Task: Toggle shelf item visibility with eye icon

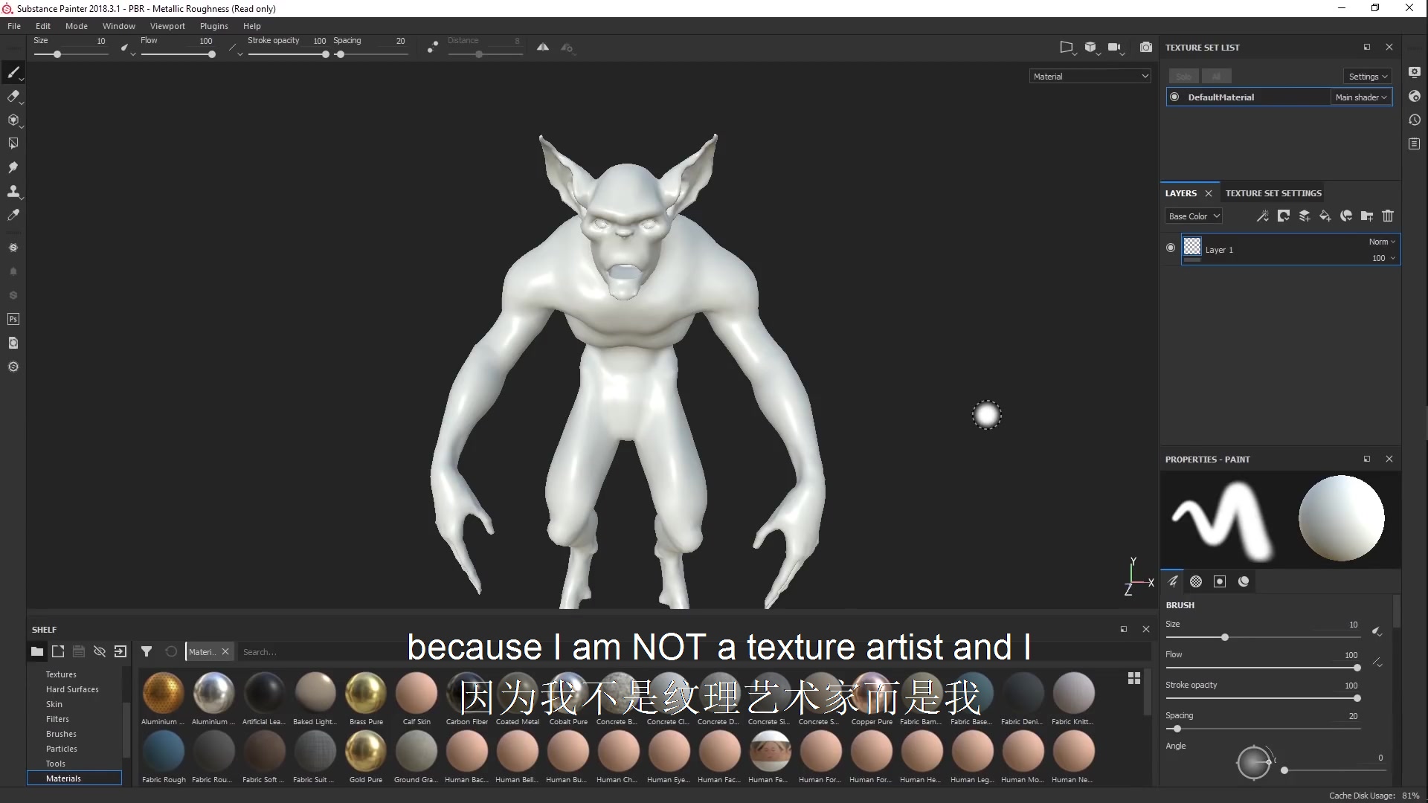Action: click(100, 651)
